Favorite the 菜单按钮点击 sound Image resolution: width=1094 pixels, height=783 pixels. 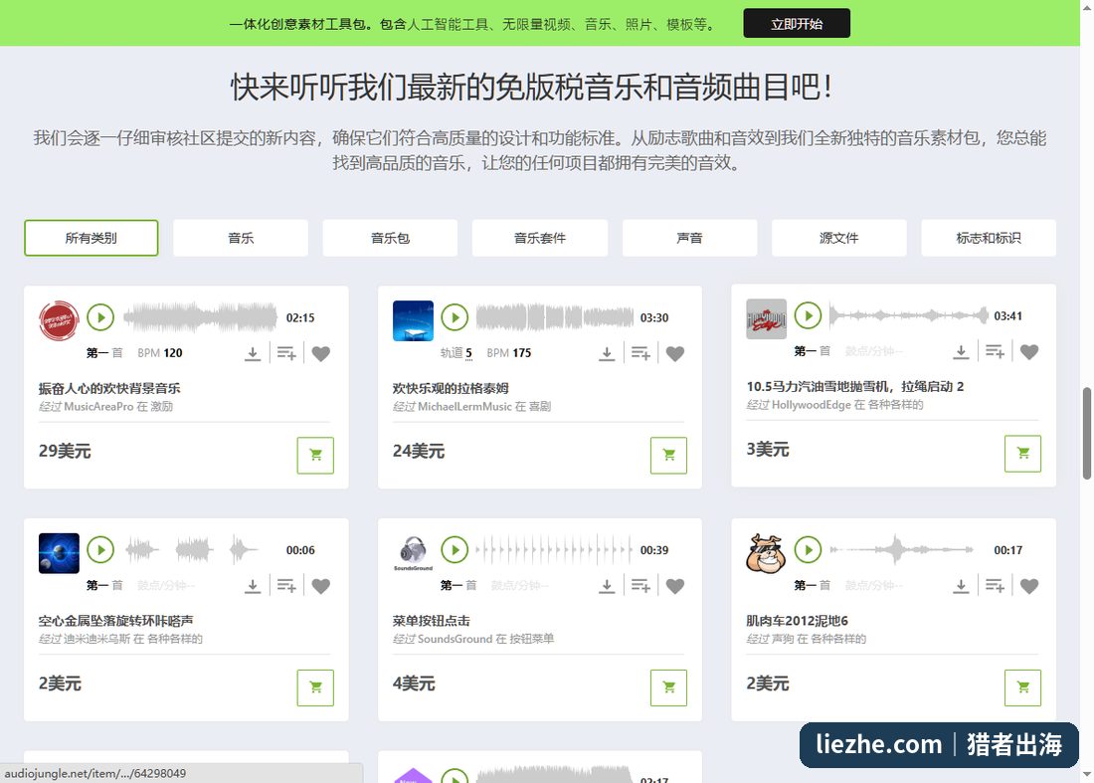click(x=675, y=586)
